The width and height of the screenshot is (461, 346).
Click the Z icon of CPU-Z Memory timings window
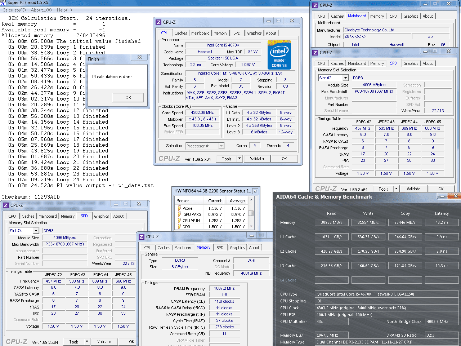(x=142, y=237)
